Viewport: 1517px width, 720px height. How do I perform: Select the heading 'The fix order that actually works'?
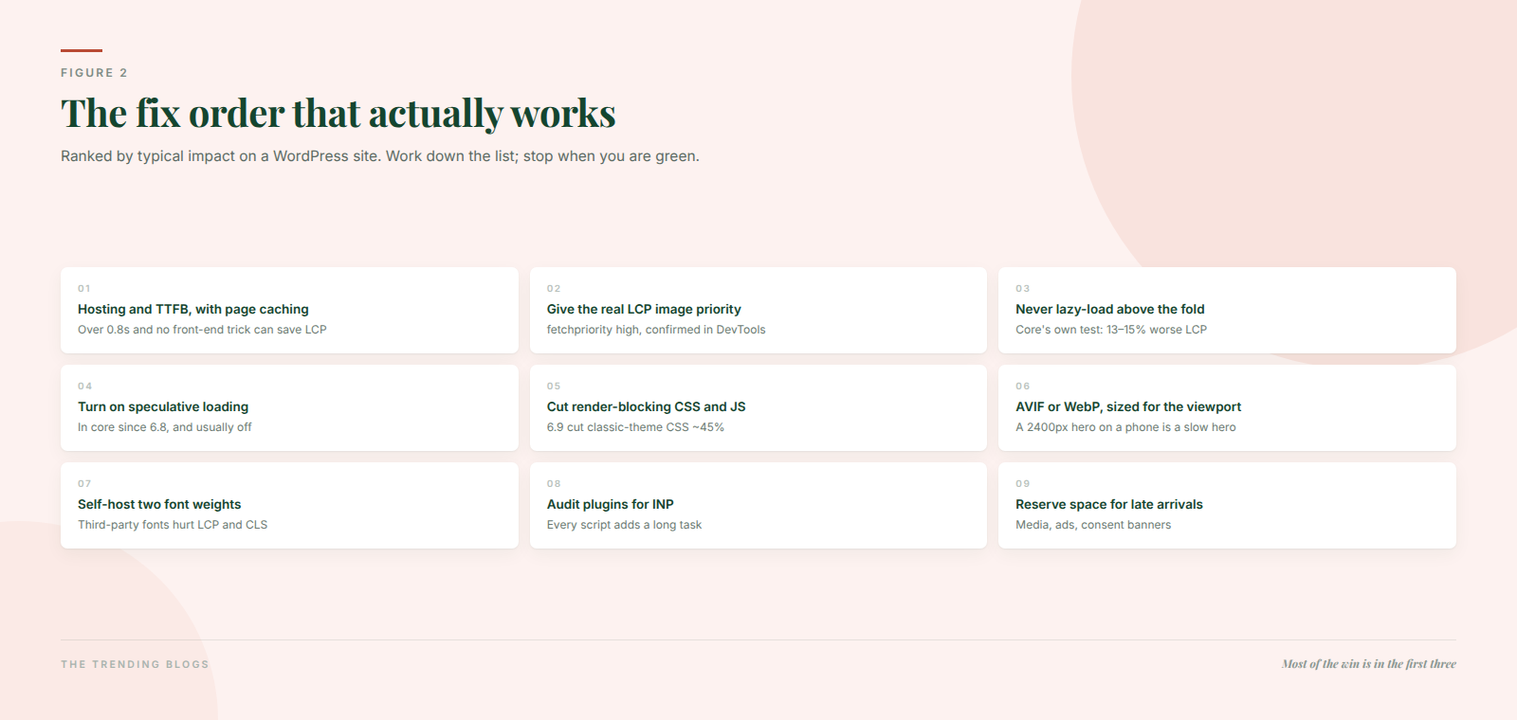[338, 114]
